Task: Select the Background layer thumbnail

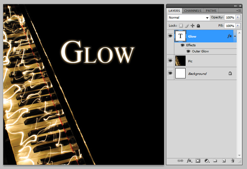Action: pos(180,74)
